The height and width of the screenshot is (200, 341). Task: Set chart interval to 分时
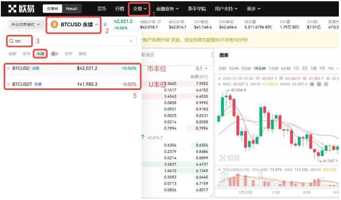[222, 68]
